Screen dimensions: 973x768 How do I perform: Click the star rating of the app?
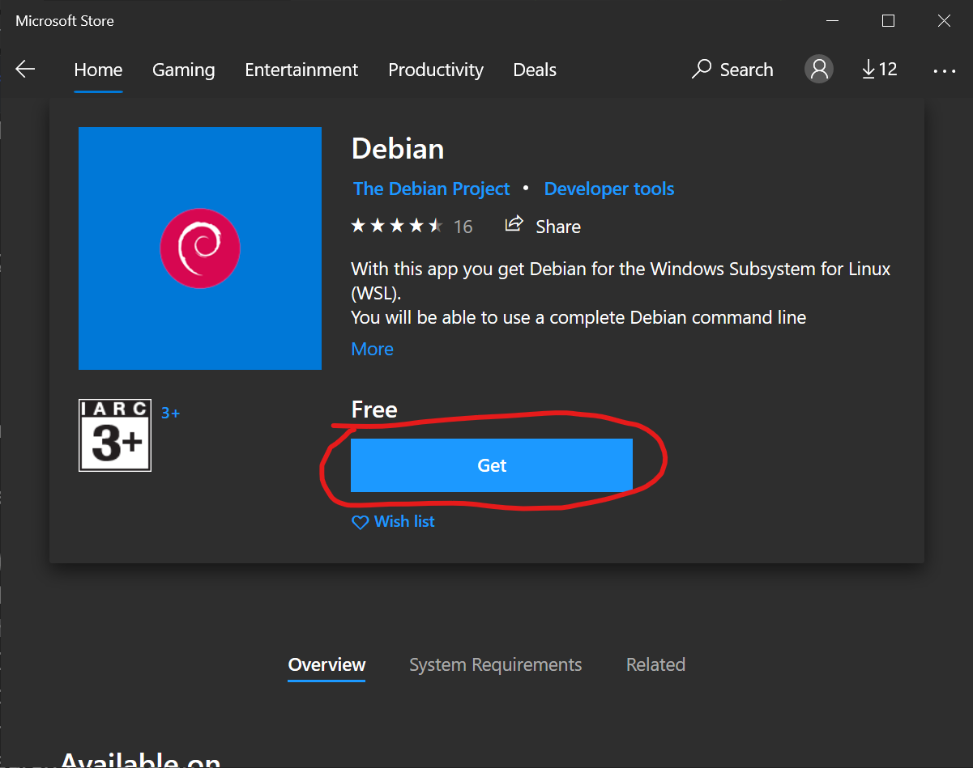[x=397, y=226]
